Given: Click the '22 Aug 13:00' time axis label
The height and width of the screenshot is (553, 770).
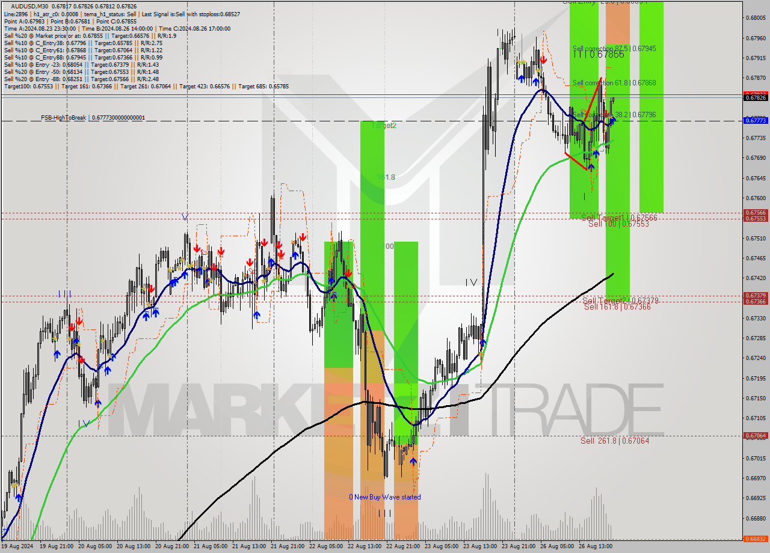Looking at the screenshot, I should click(x=365, y=546).
